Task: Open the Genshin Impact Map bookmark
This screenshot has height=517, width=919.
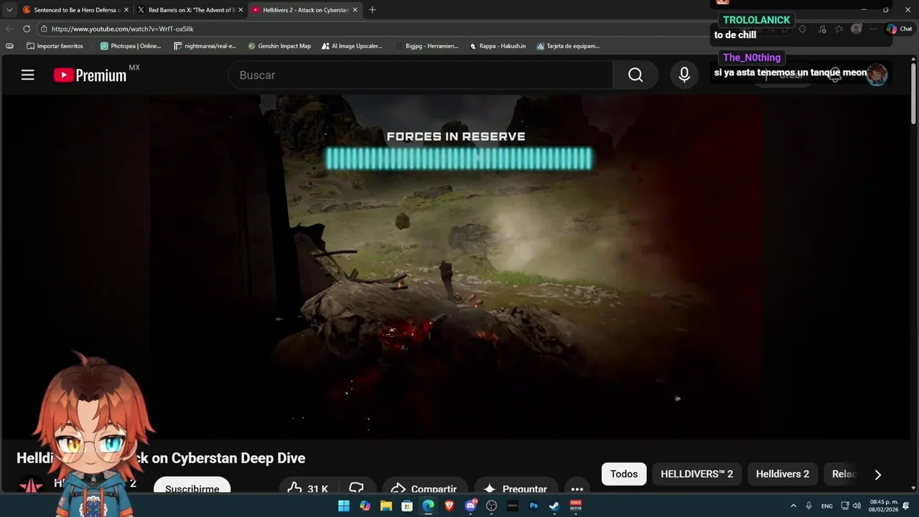Action: pos(279,46)
